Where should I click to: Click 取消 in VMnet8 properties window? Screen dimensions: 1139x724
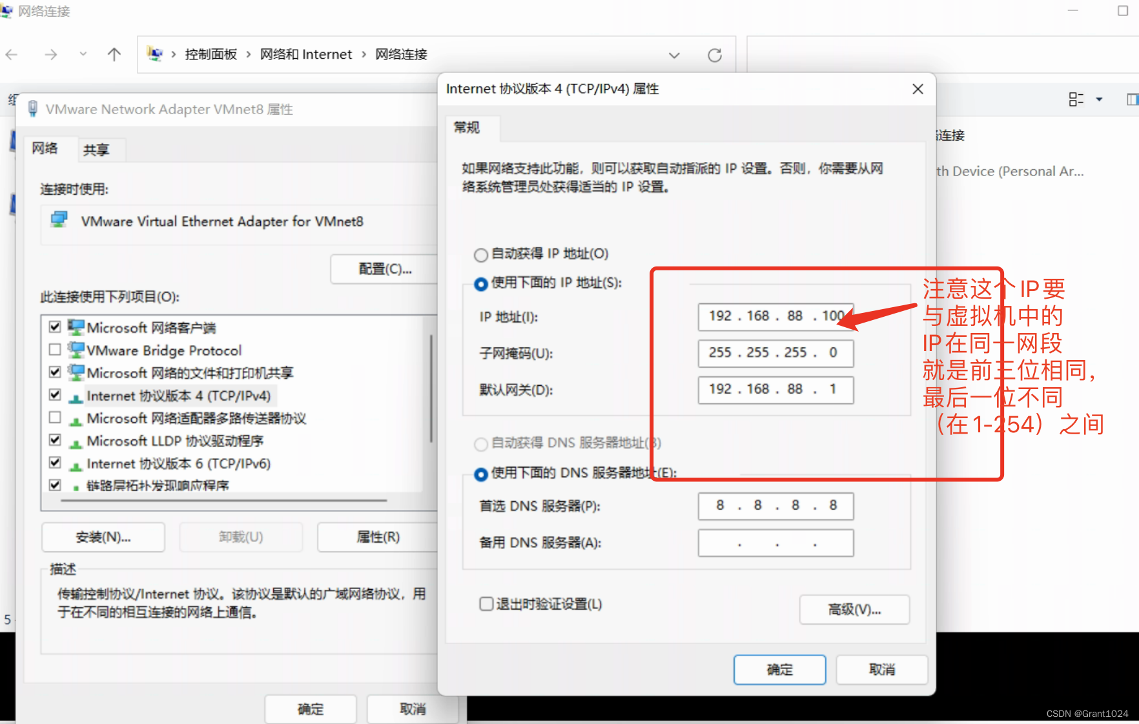coord(413,709)
